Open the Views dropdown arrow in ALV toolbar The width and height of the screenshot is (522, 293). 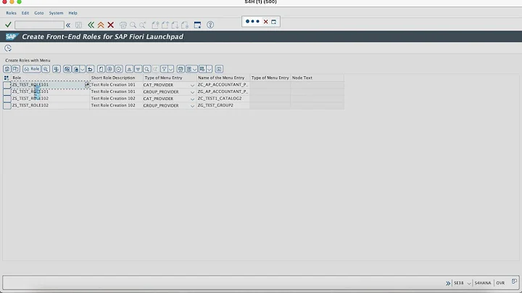tap(195, 69)
